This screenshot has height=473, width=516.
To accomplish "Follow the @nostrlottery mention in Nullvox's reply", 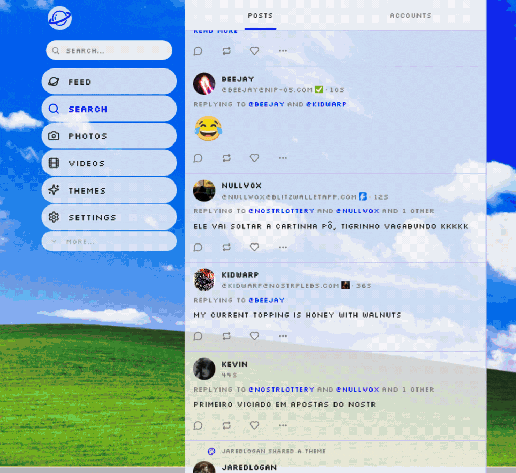I will 281,211.
